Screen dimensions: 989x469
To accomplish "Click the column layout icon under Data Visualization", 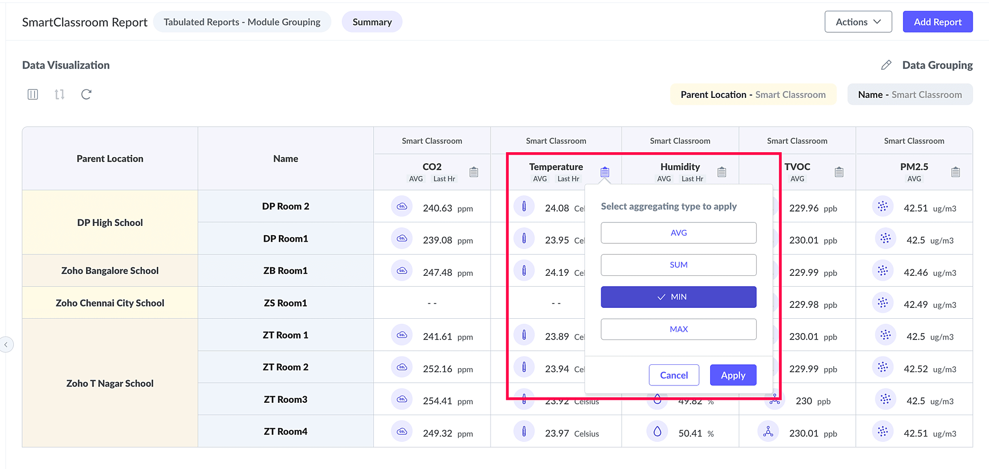I will pos(33,94).
